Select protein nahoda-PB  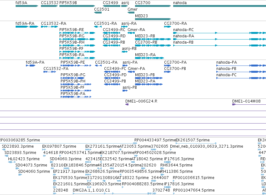point(241,72)
